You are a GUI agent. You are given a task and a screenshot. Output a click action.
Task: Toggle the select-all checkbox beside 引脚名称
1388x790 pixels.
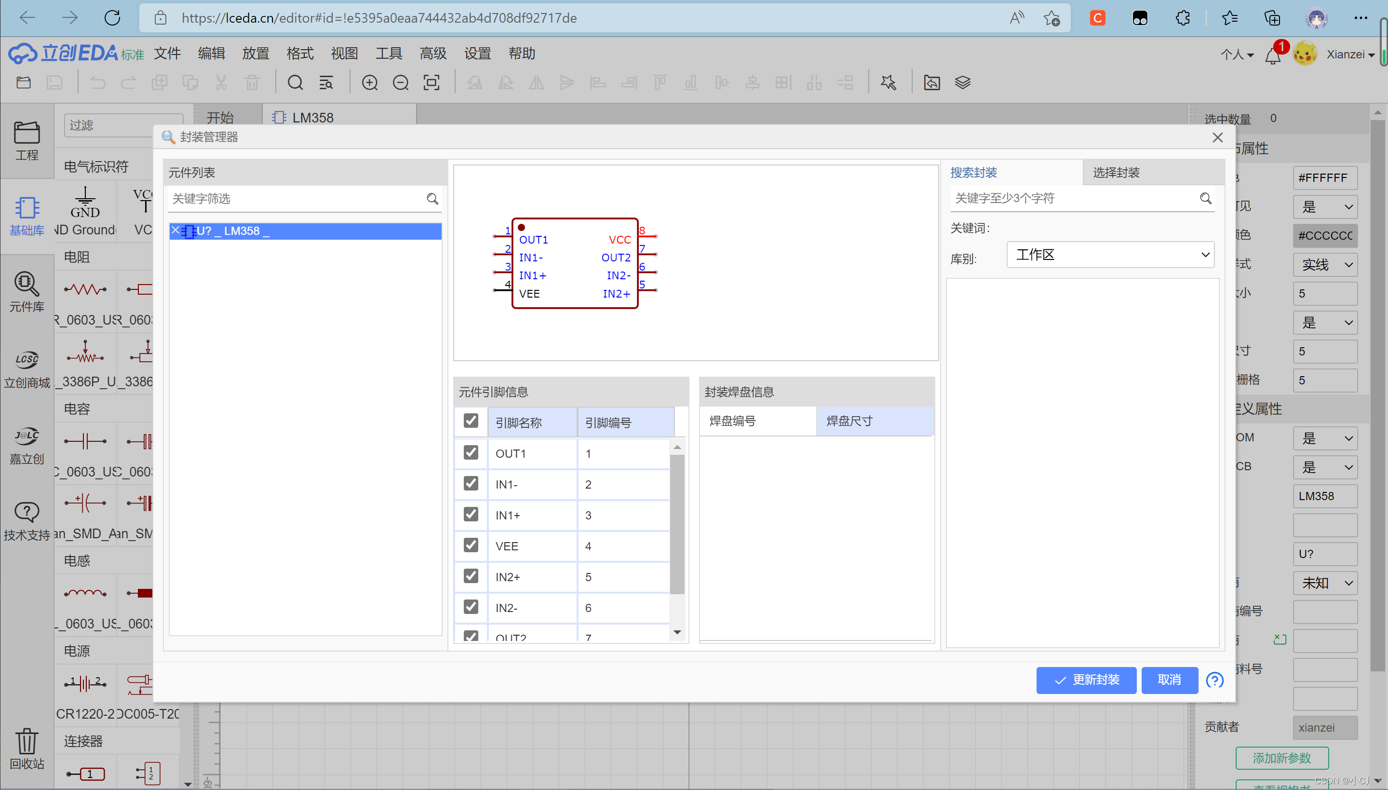click(x=471, y=421)
